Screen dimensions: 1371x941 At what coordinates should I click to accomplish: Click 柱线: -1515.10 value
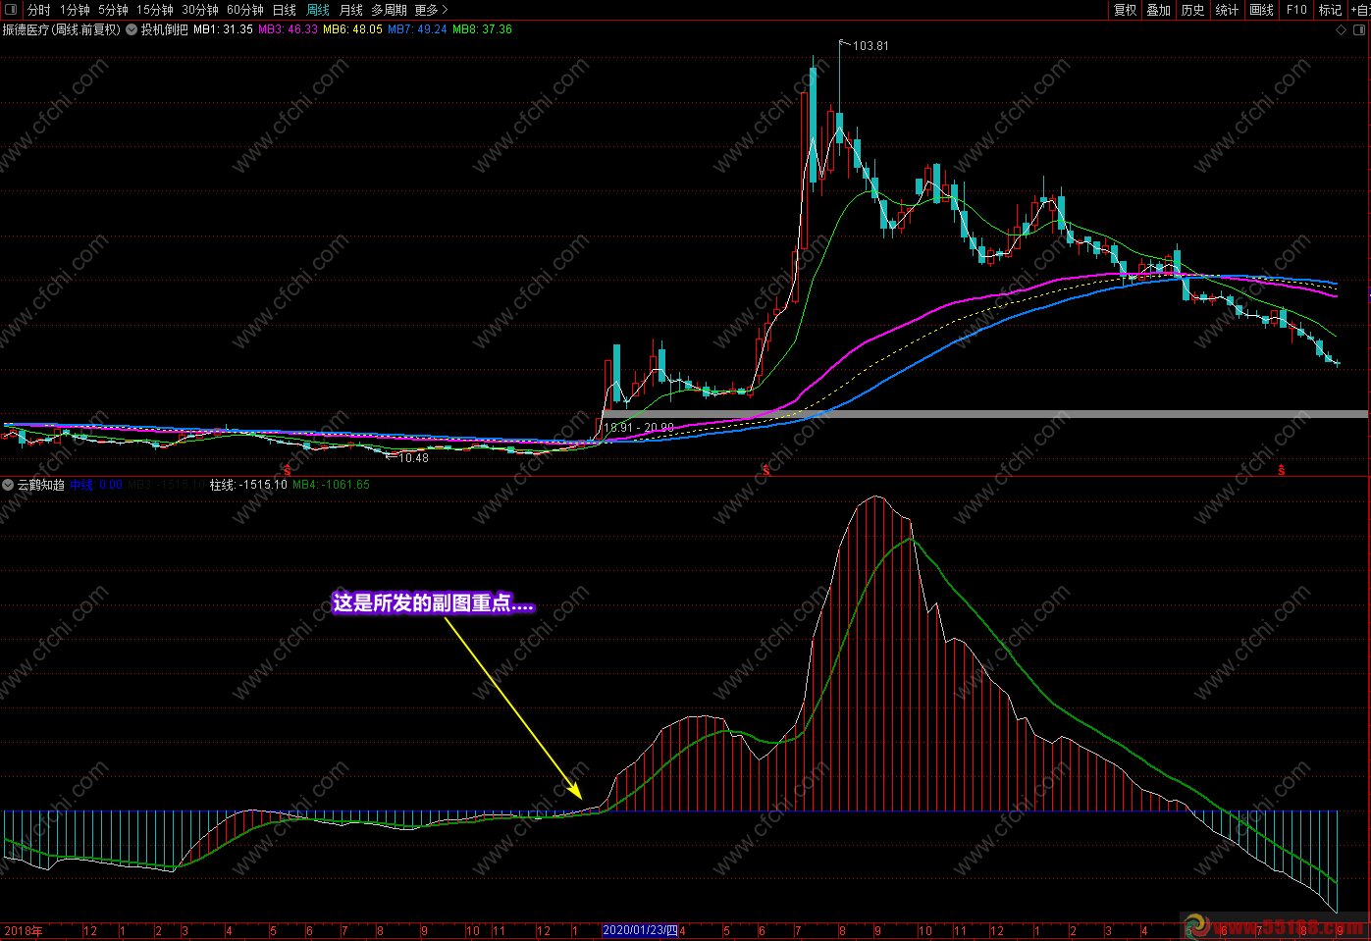pyautogui.click(x=248, y=485)
